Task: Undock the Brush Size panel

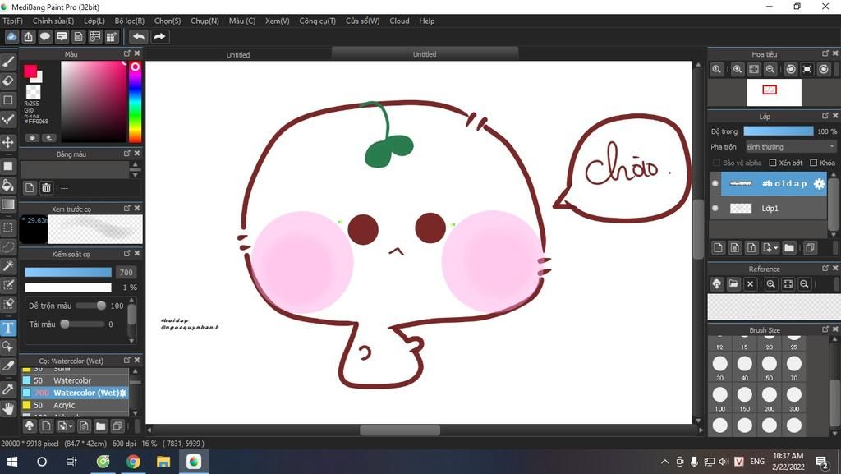Action: 825,329
